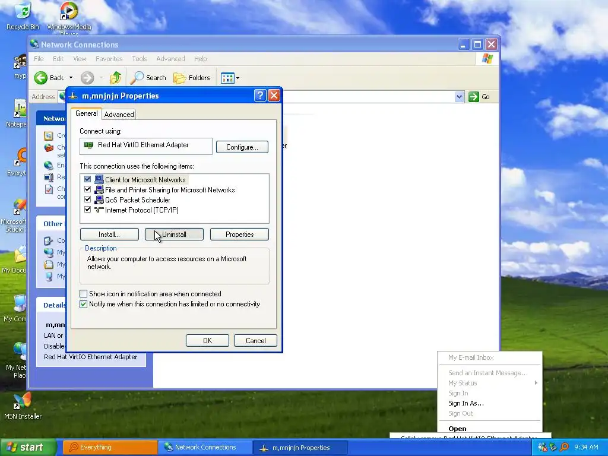This screenshot has width=608, height=456.
Task: Open the Advanced menu in the menu bar
Action: 170,59
